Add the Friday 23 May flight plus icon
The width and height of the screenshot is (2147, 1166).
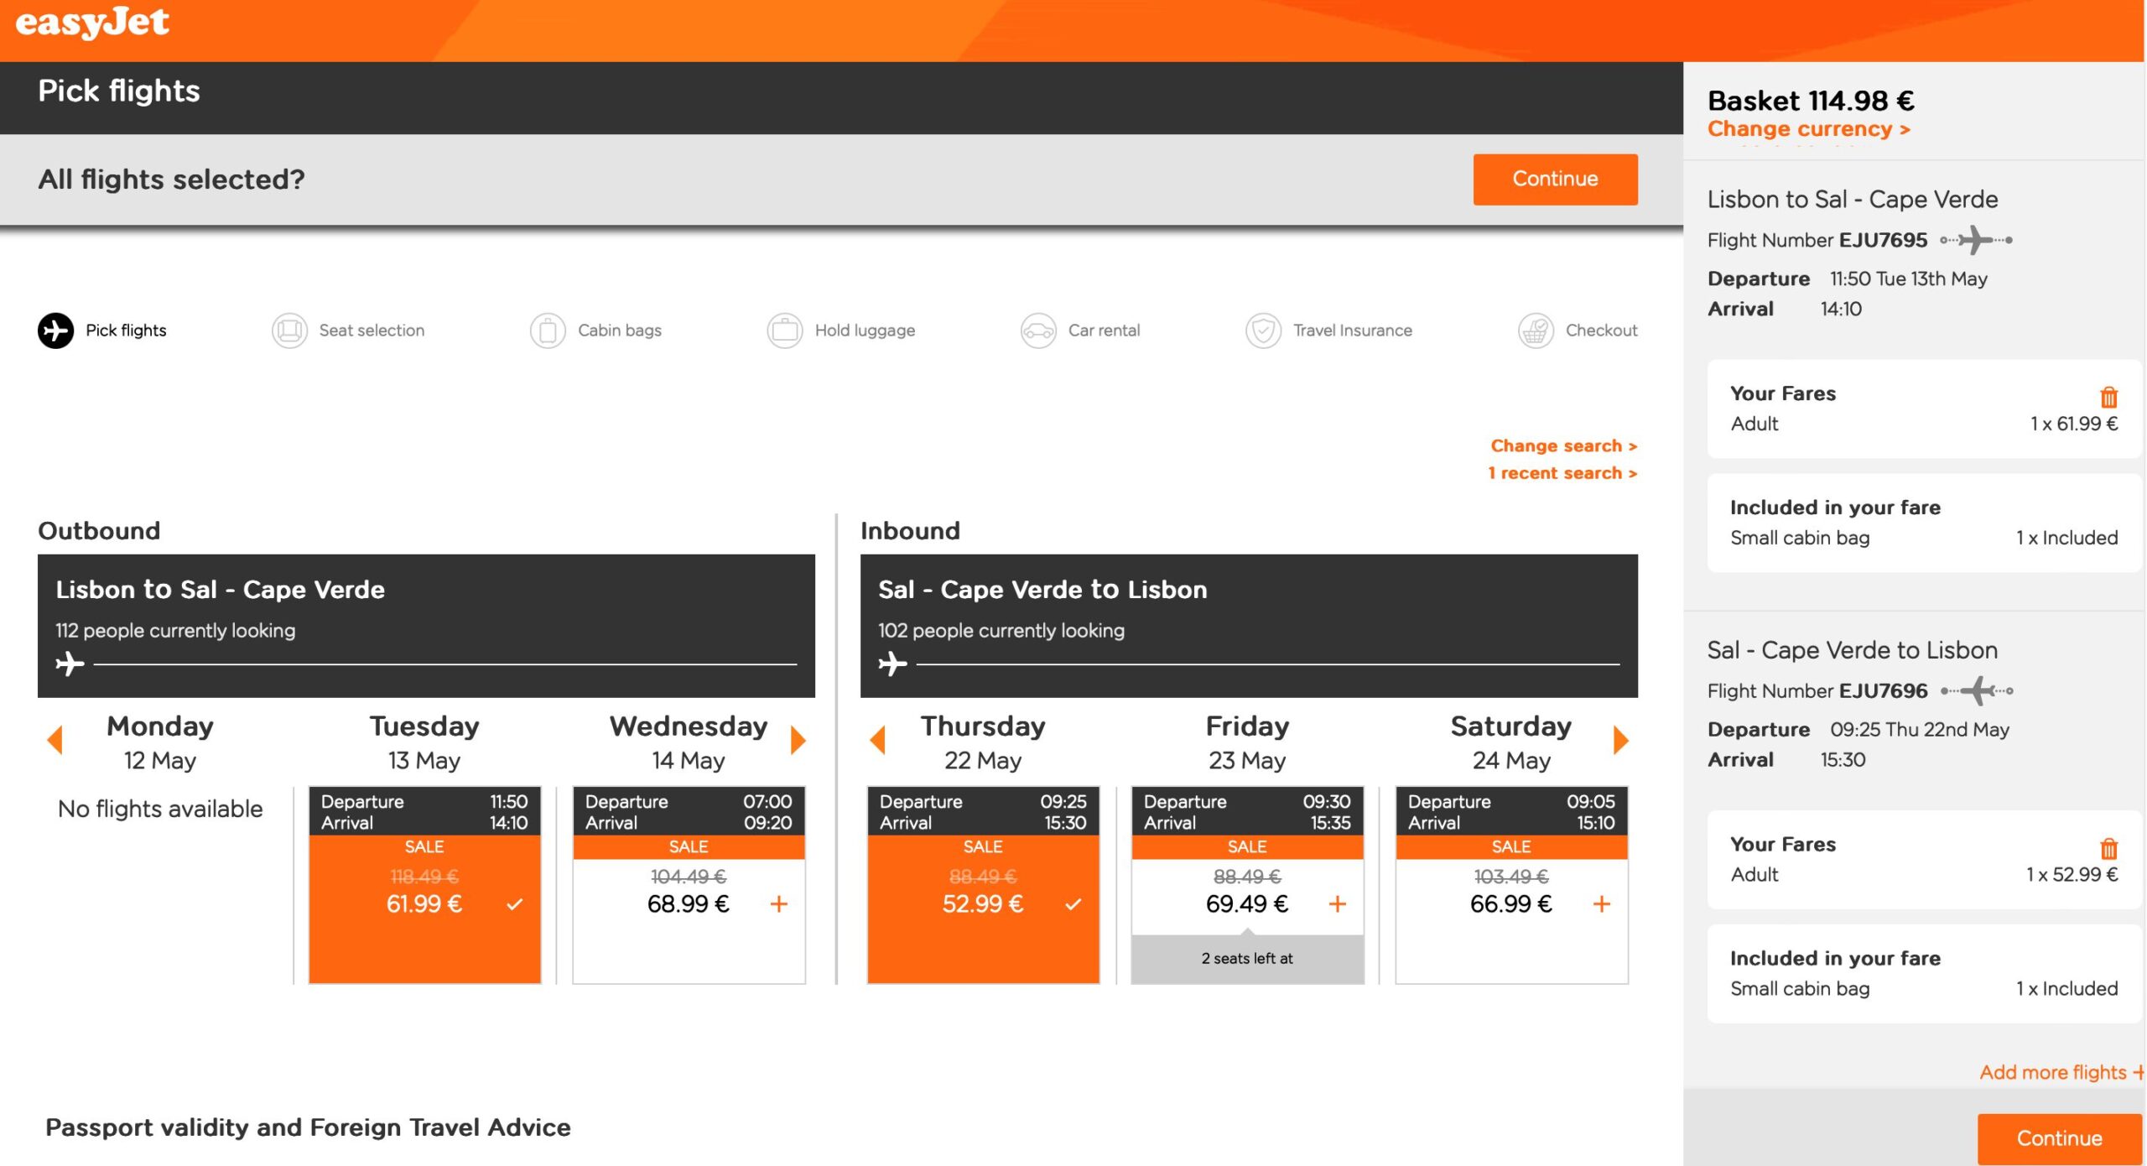point(1338,904)
